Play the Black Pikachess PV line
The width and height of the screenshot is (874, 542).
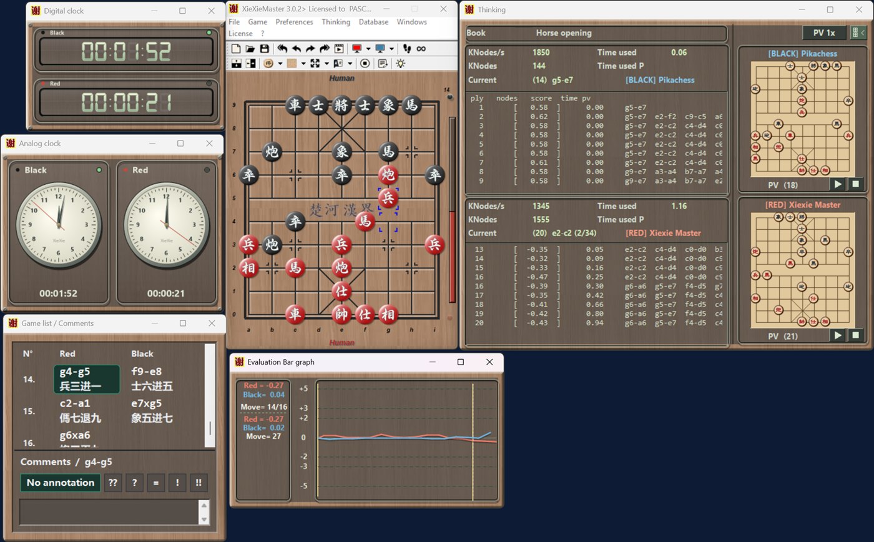pyautogui.click(x=838, y=184)
